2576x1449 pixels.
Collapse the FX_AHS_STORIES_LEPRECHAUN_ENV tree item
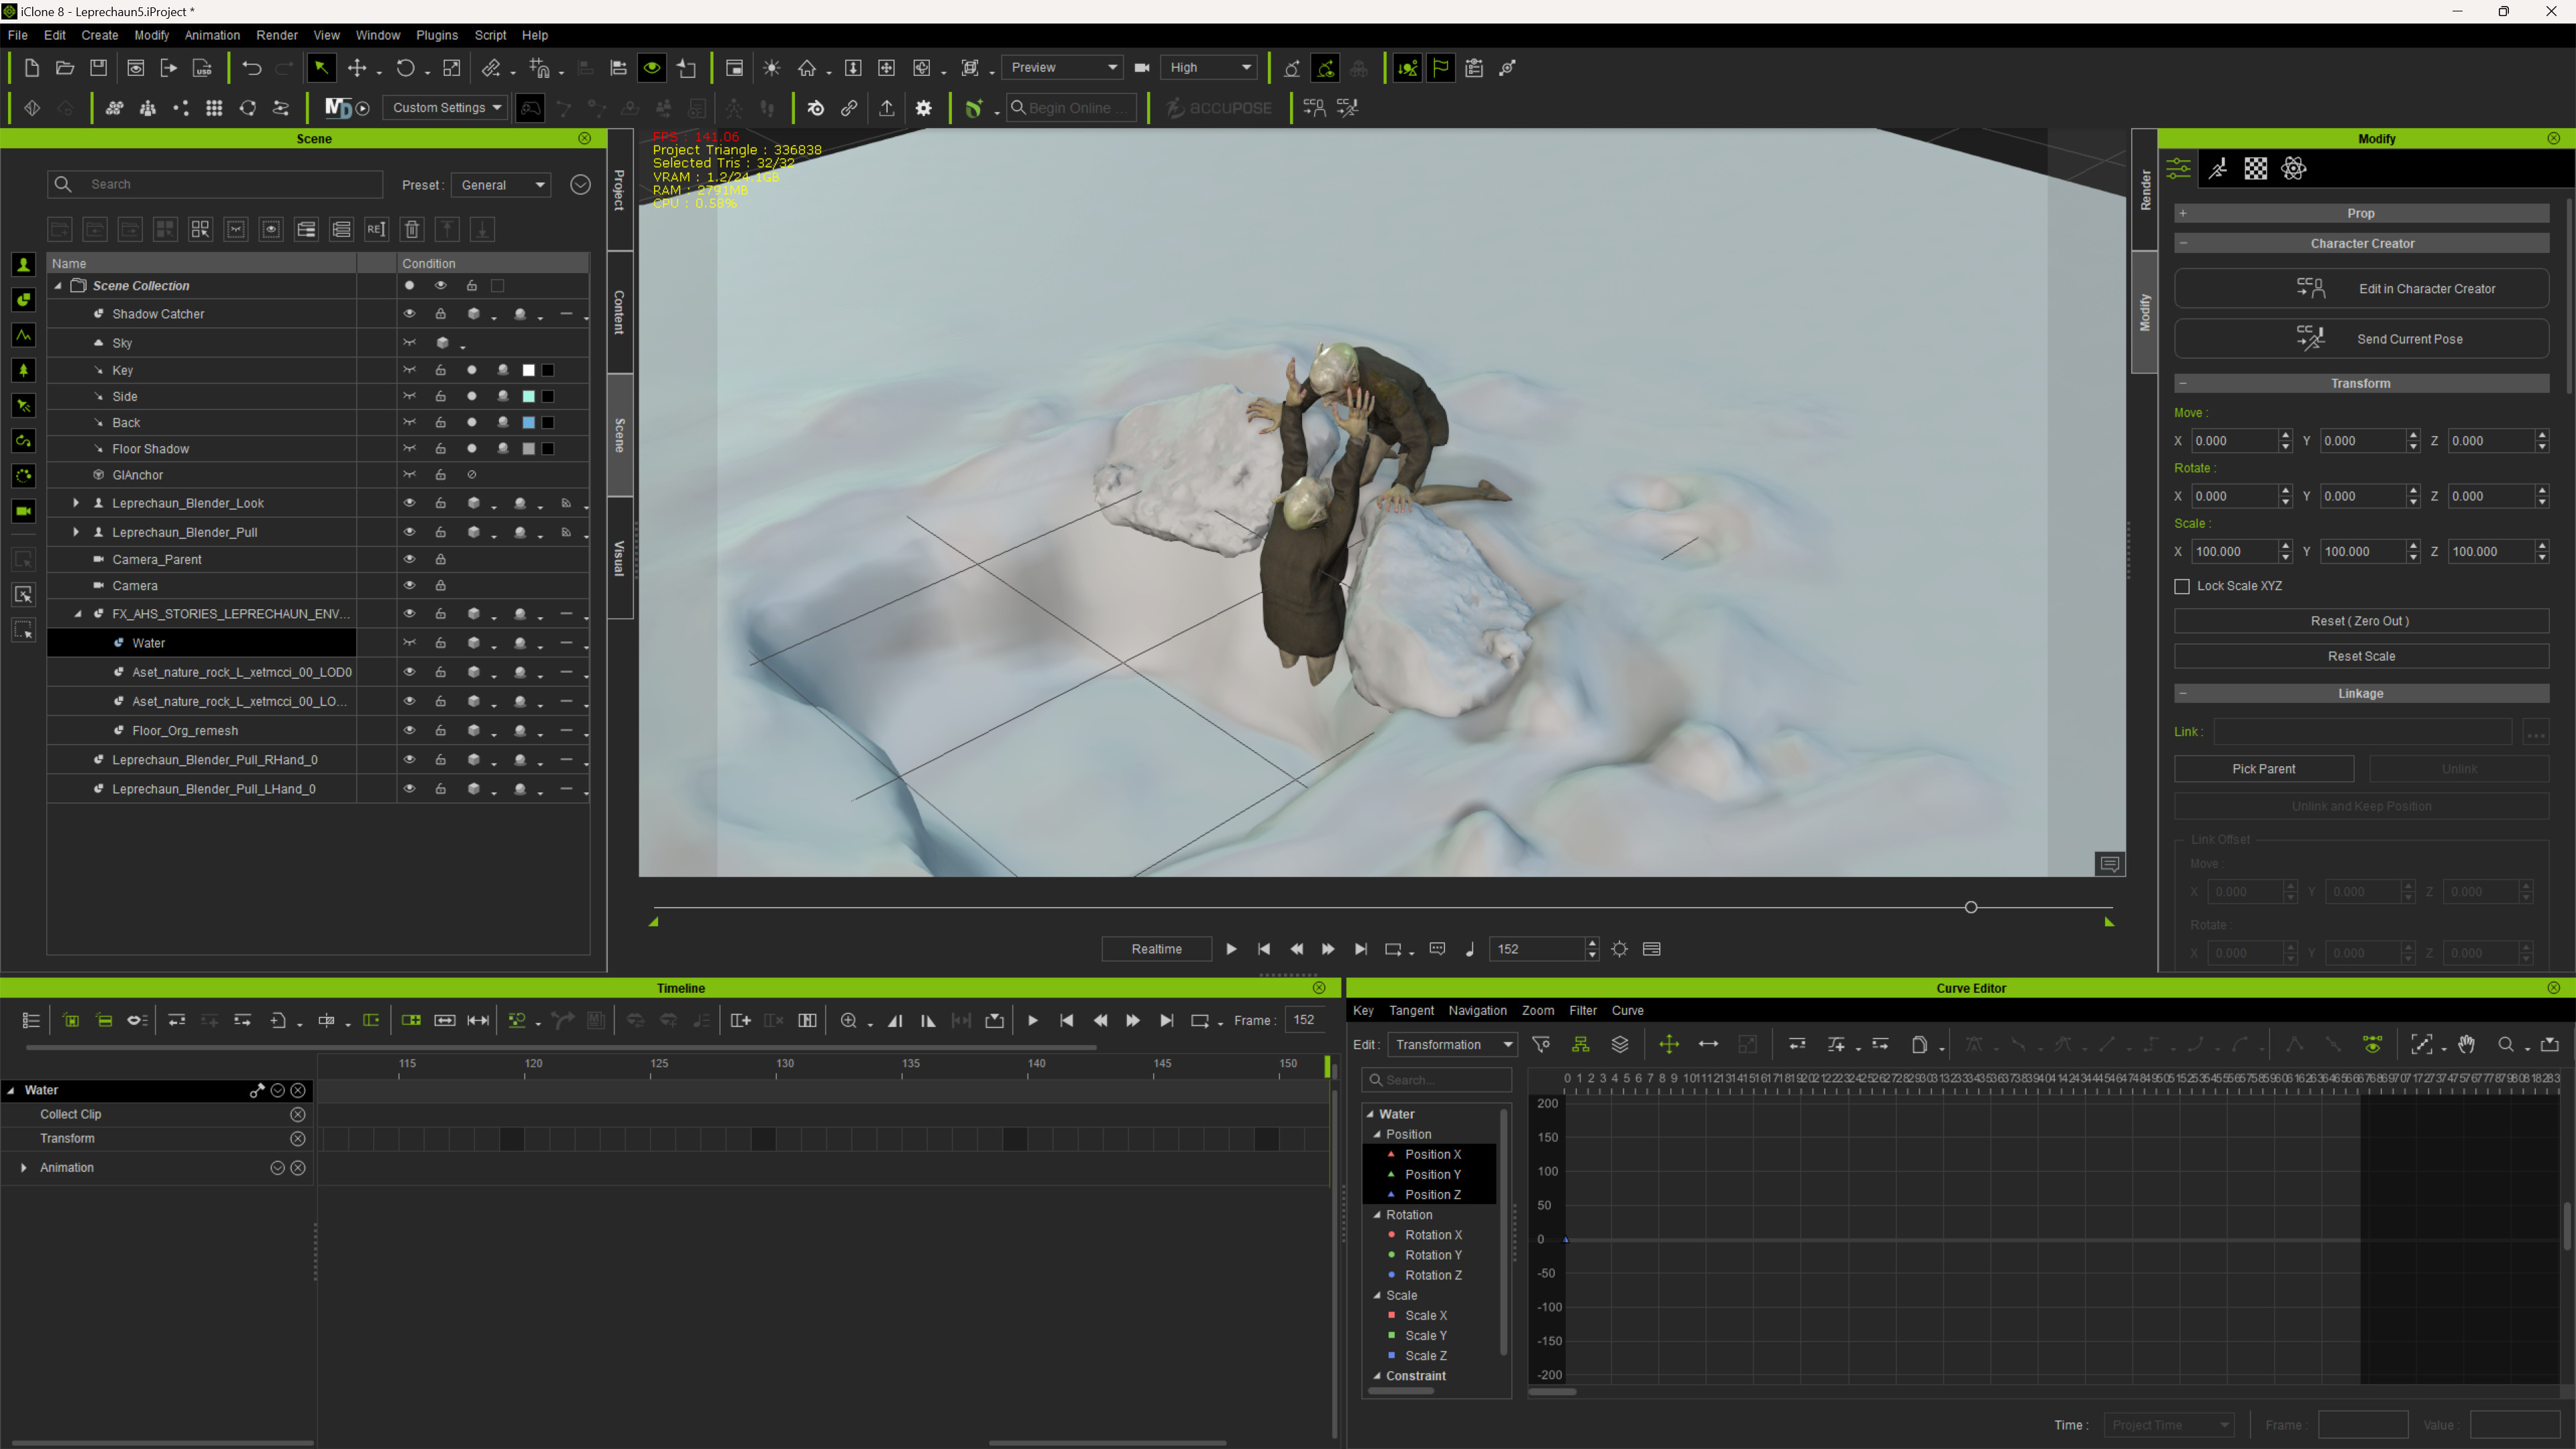point(77,614)
